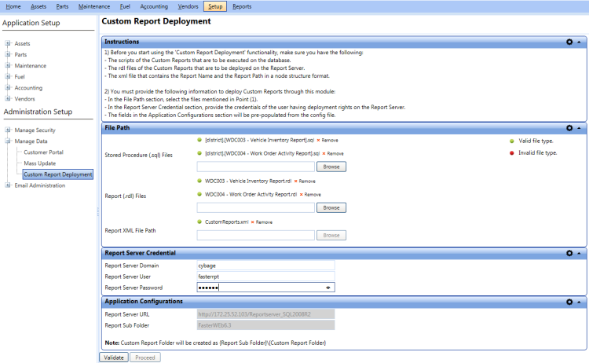Click the Application Configurations gear icon
The width and height of the screenshot is (589, 363).
coord(569,301)
